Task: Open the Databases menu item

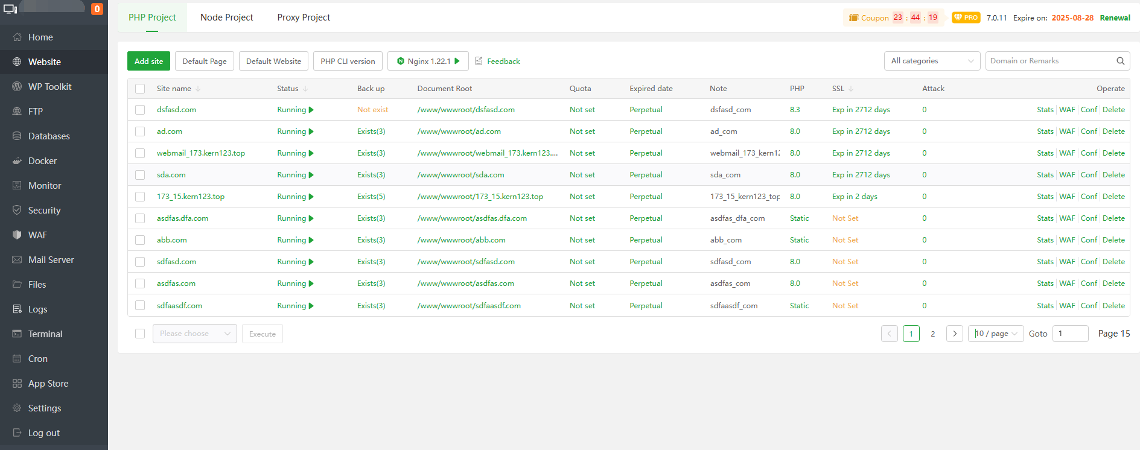Action: click(x=54, y=136)
